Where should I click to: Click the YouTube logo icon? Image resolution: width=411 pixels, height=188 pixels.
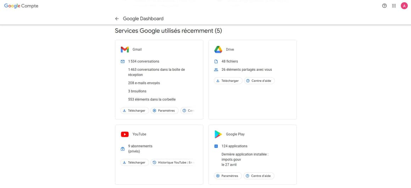pyautogui.click(x=125, y=134)
